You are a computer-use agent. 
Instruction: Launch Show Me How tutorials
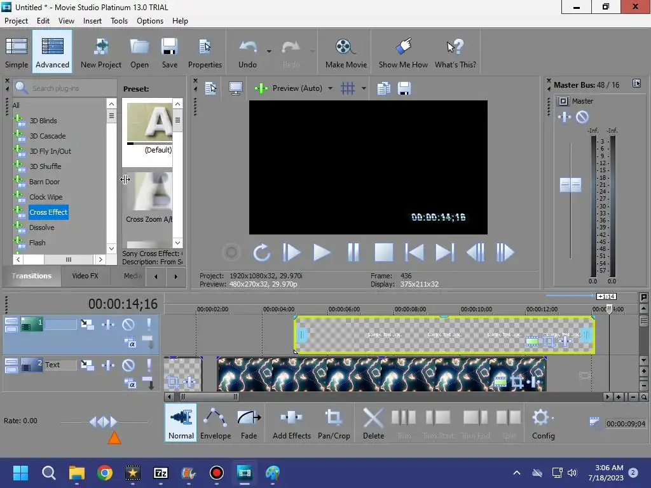click(x=403, y=52)
